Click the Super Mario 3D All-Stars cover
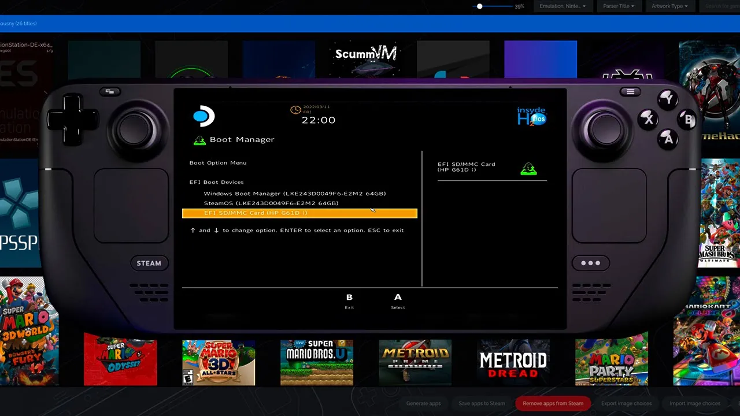This screenshot has height=416, width=740. coord(219,362)
